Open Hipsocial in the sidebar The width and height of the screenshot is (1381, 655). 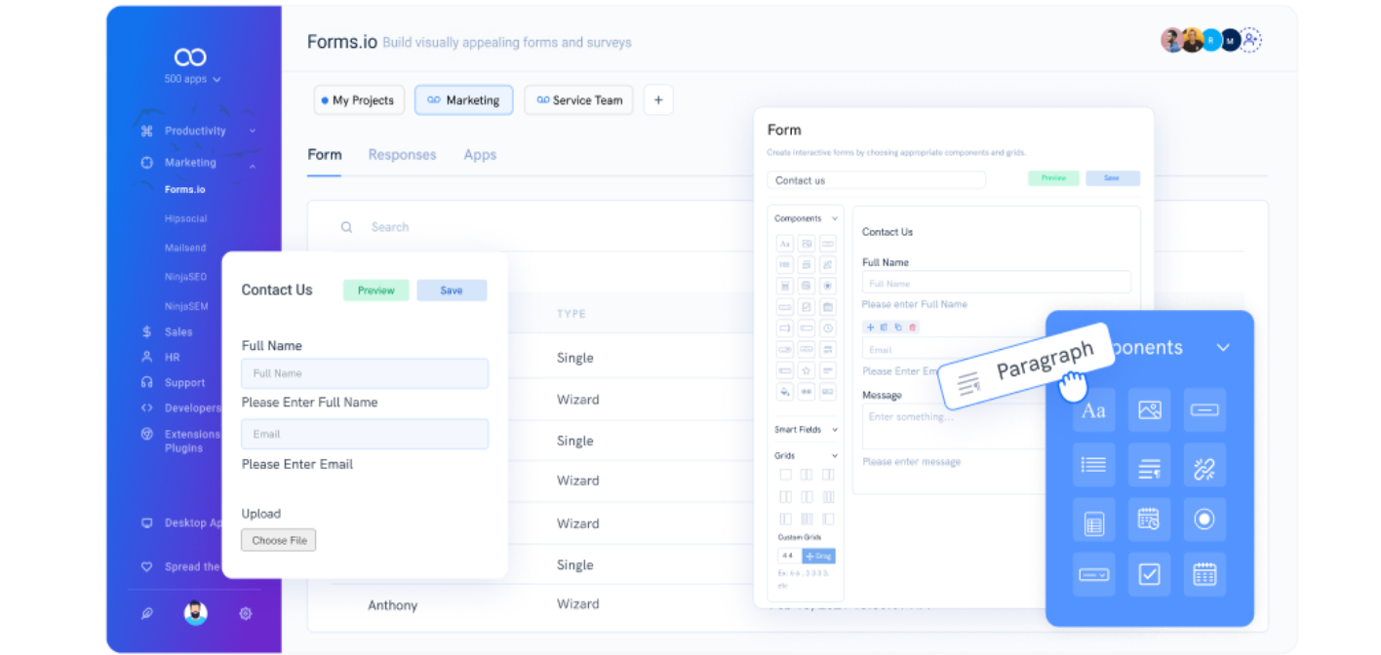pos(185,218)
